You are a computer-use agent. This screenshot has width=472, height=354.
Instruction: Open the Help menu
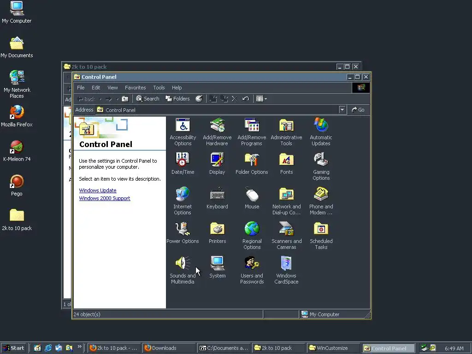pyautogui.click(x=177, y=88)
